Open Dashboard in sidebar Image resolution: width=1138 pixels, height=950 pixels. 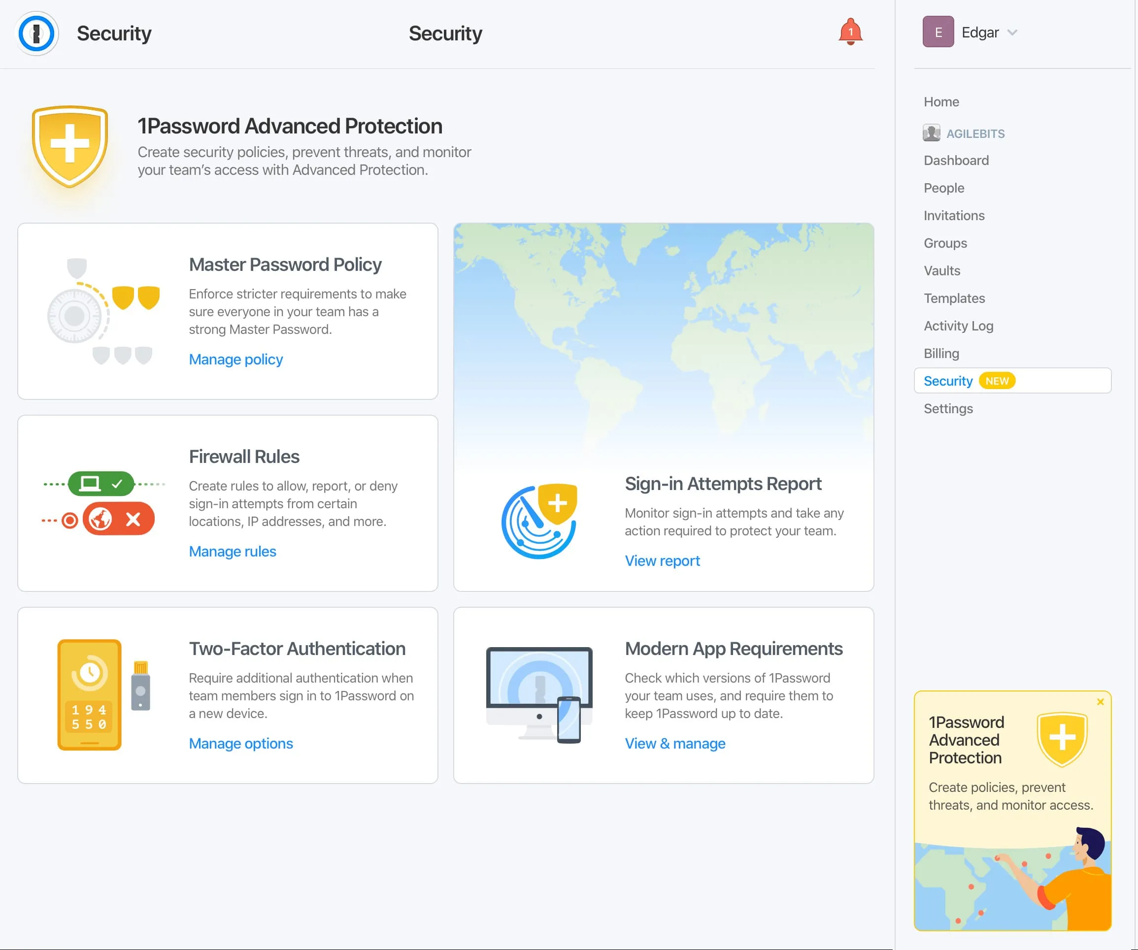(x=956, y=161)
